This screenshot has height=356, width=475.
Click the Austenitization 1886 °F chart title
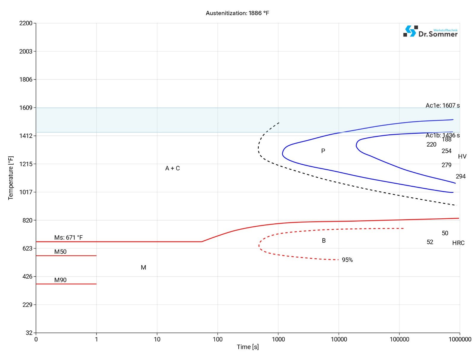point(237,13)
